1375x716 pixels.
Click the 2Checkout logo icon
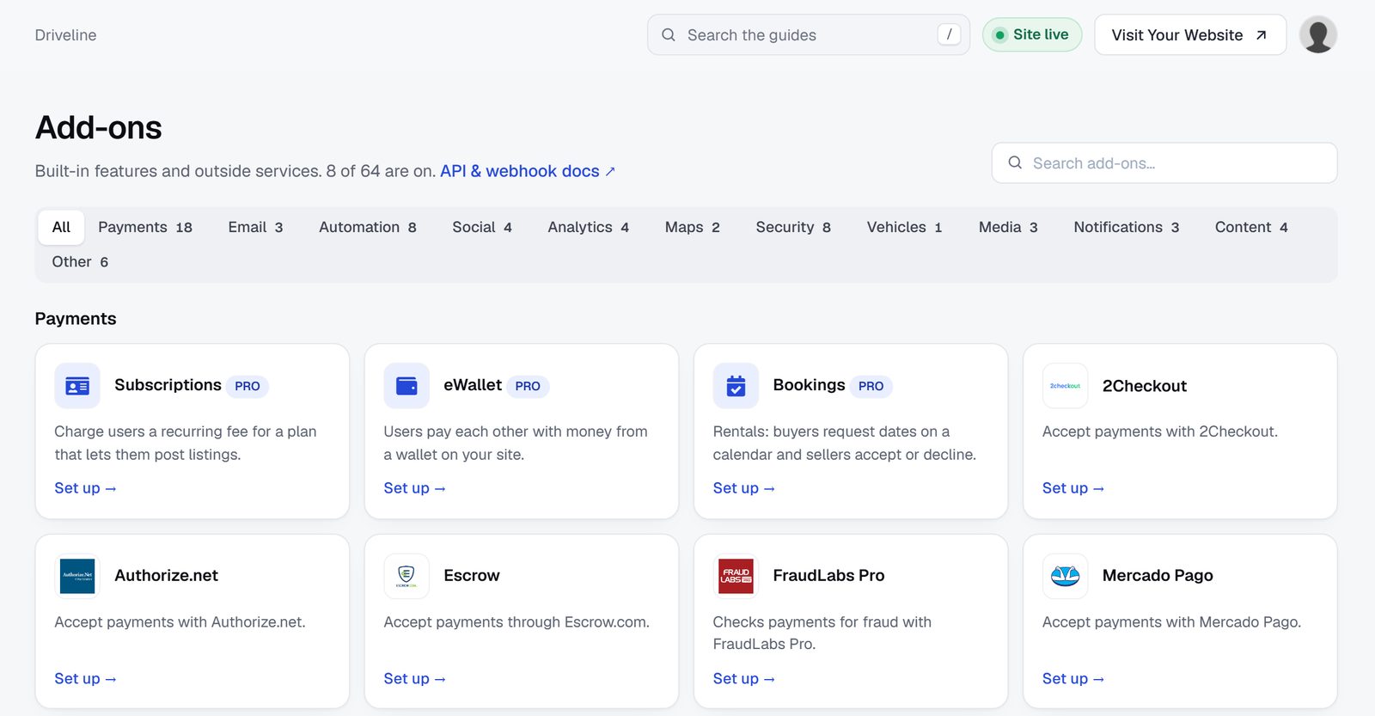point(1065,386)
